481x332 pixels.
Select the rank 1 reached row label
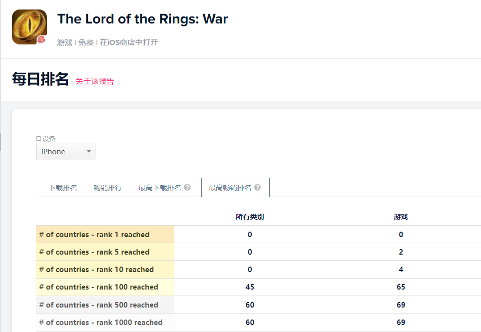tap(94, 235)
